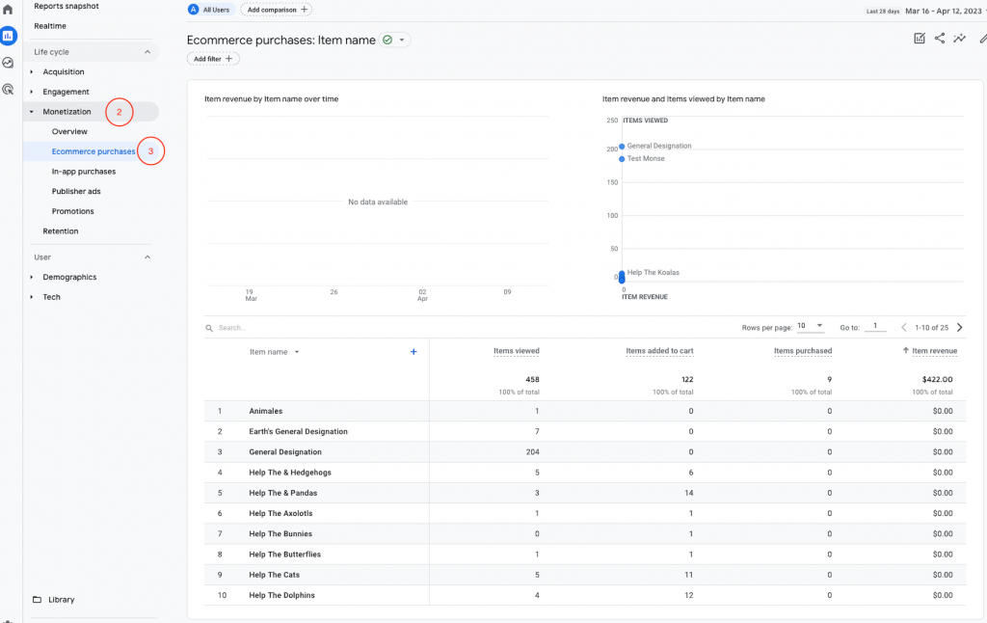Click the Add comparison button
This screenshot has height=623, width=987.
pyautogui.click(x=276, y=10)
